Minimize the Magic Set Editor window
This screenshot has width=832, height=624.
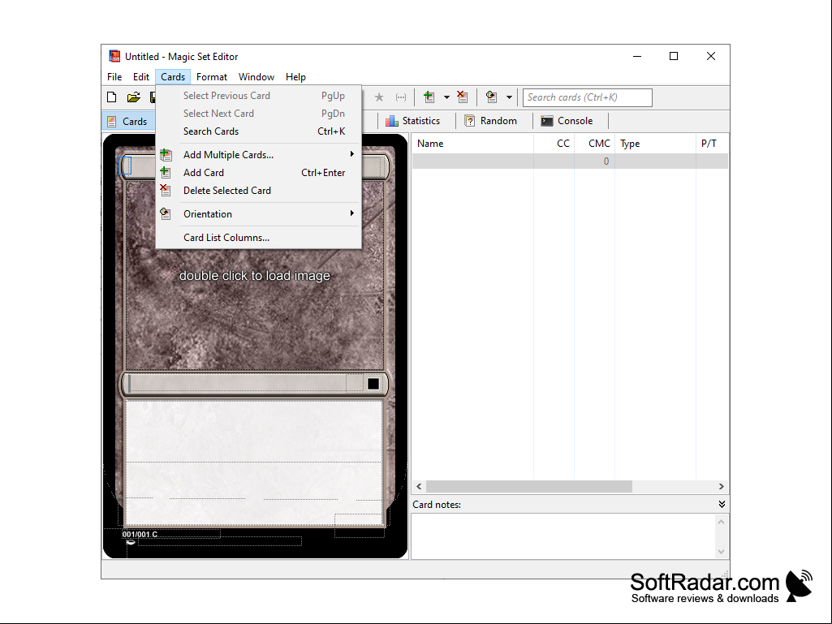pyautogui.click(x=637, y=56)
